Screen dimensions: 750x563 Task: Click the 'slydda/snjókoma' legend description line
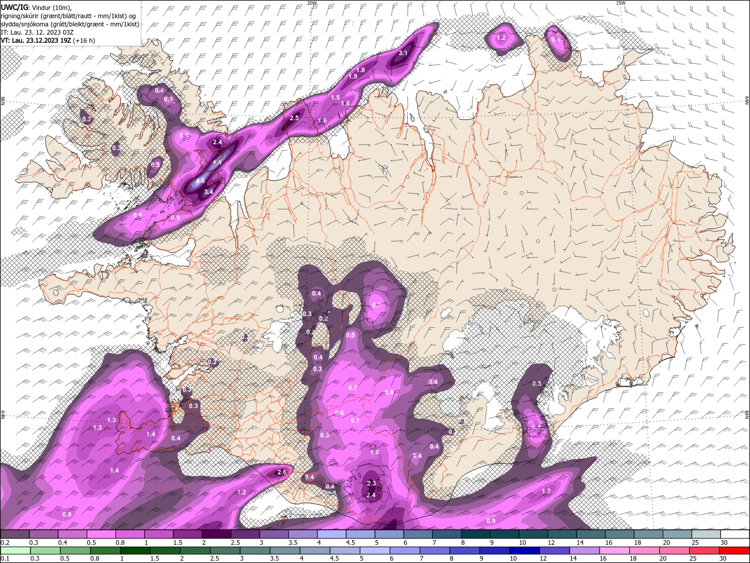coord(70,24)
